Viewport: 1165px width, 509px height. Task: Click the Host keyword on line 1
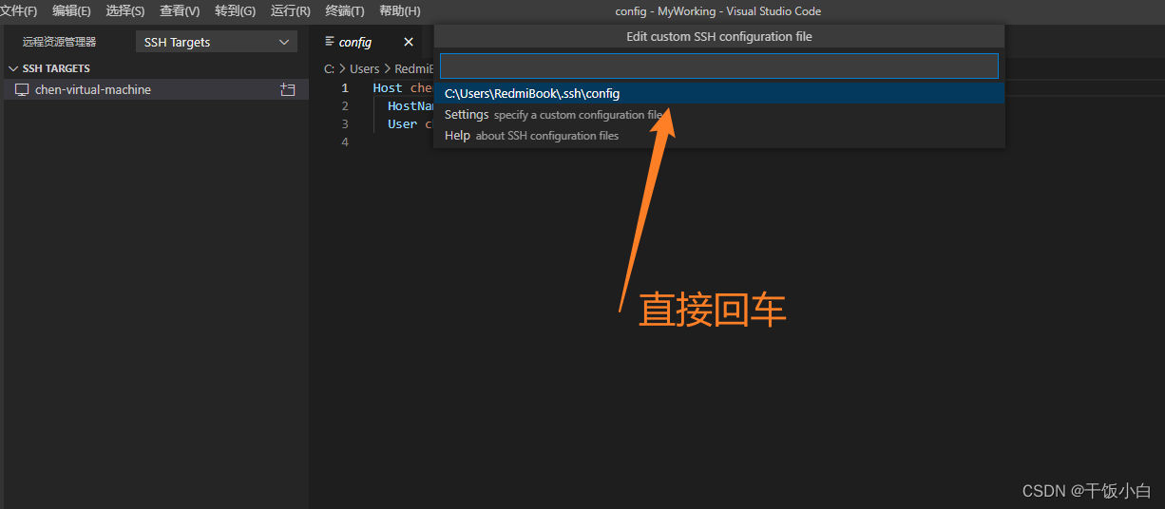tap(388, 87)
